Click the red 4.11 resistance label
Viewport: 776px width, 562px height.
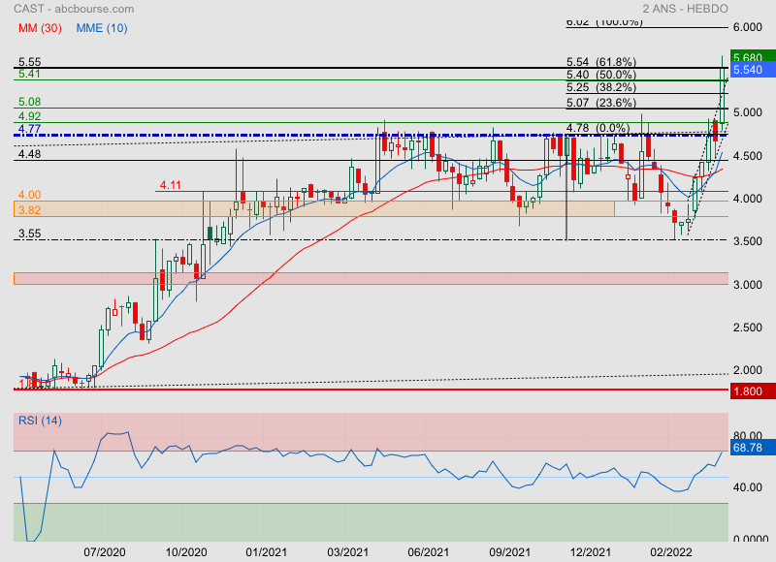click(x=171, y=184)
